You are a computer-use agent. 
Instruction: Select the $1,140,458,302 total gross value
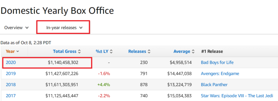click(x=63, y=62)
